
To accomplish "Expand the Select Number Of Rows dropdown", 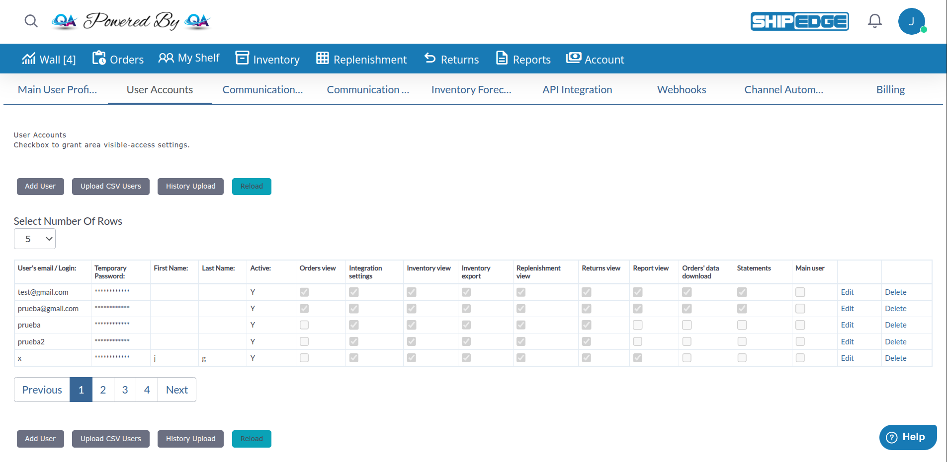I will point(35,239).
